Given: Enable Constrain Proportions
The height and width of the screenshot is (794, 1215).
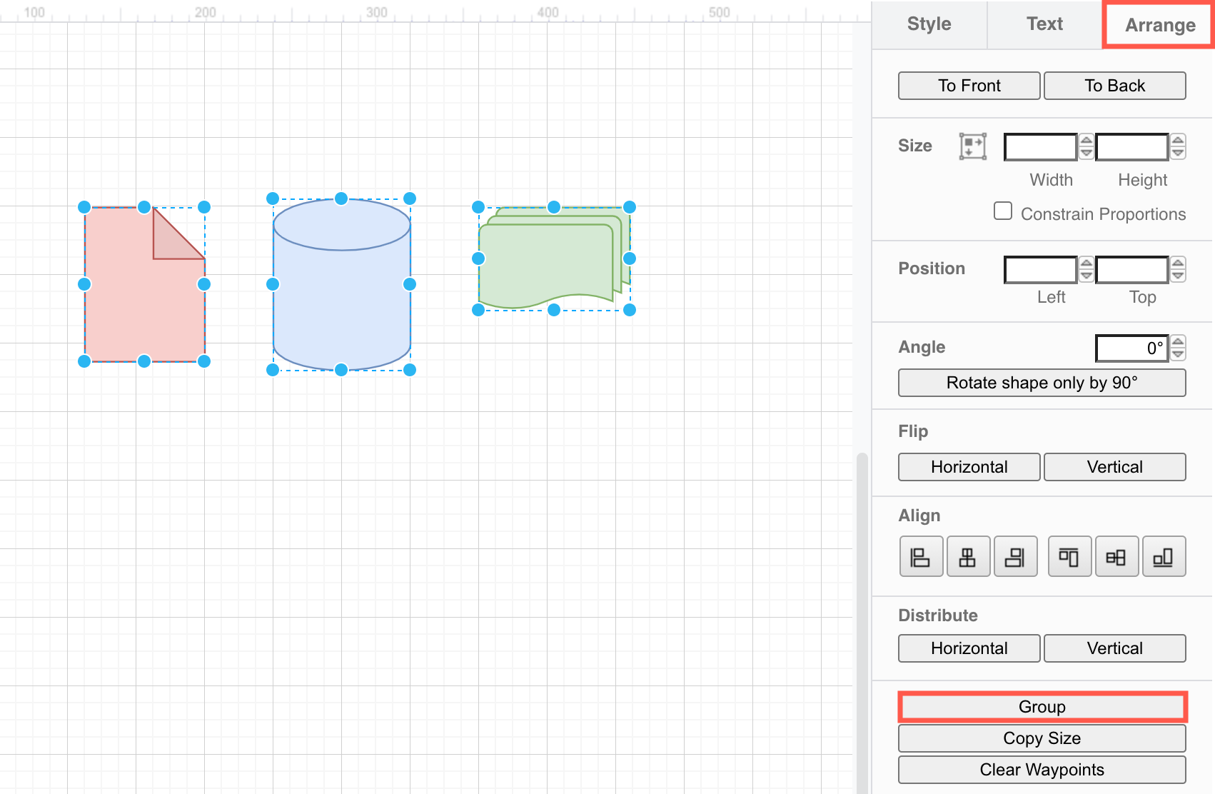Looking at the screenshot, I should 1003,211.
